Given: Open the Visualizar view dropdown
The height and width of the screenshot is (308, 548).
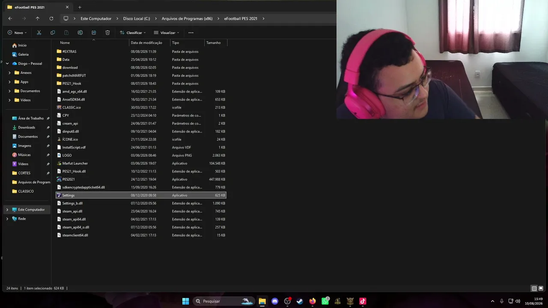Looking at the screenshot, I should [167, 33].
